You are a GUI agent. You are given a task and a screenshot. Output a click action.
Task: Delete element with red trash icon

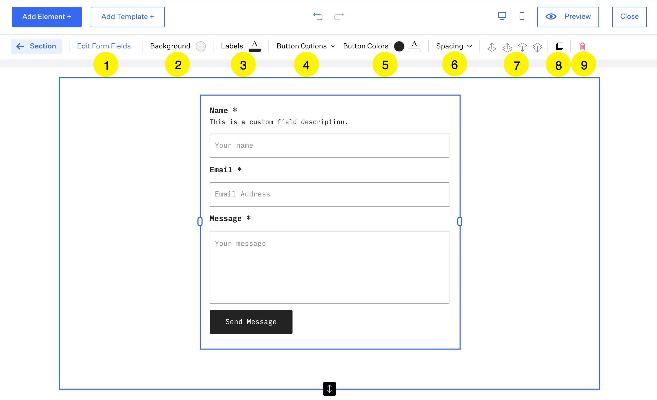(582, 46)
